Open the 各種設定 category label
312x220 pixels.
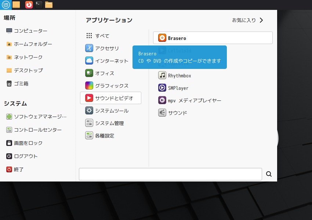[x=105, y=136]
